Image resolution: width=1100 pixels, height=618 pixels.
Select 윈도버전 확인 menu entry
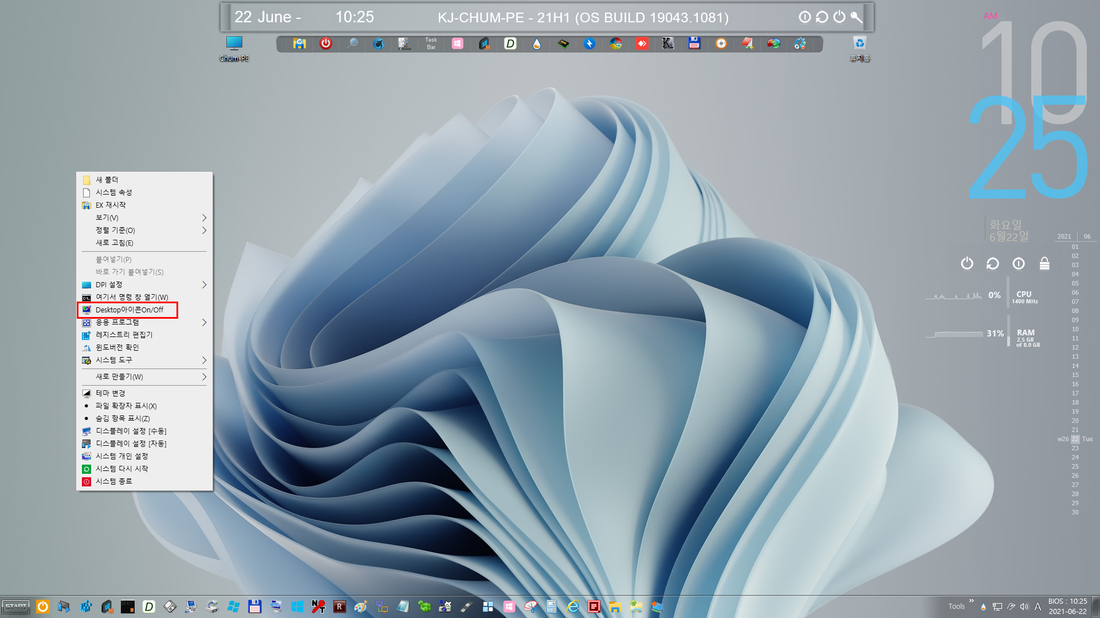pyautogui.click(x=144, y=347)
